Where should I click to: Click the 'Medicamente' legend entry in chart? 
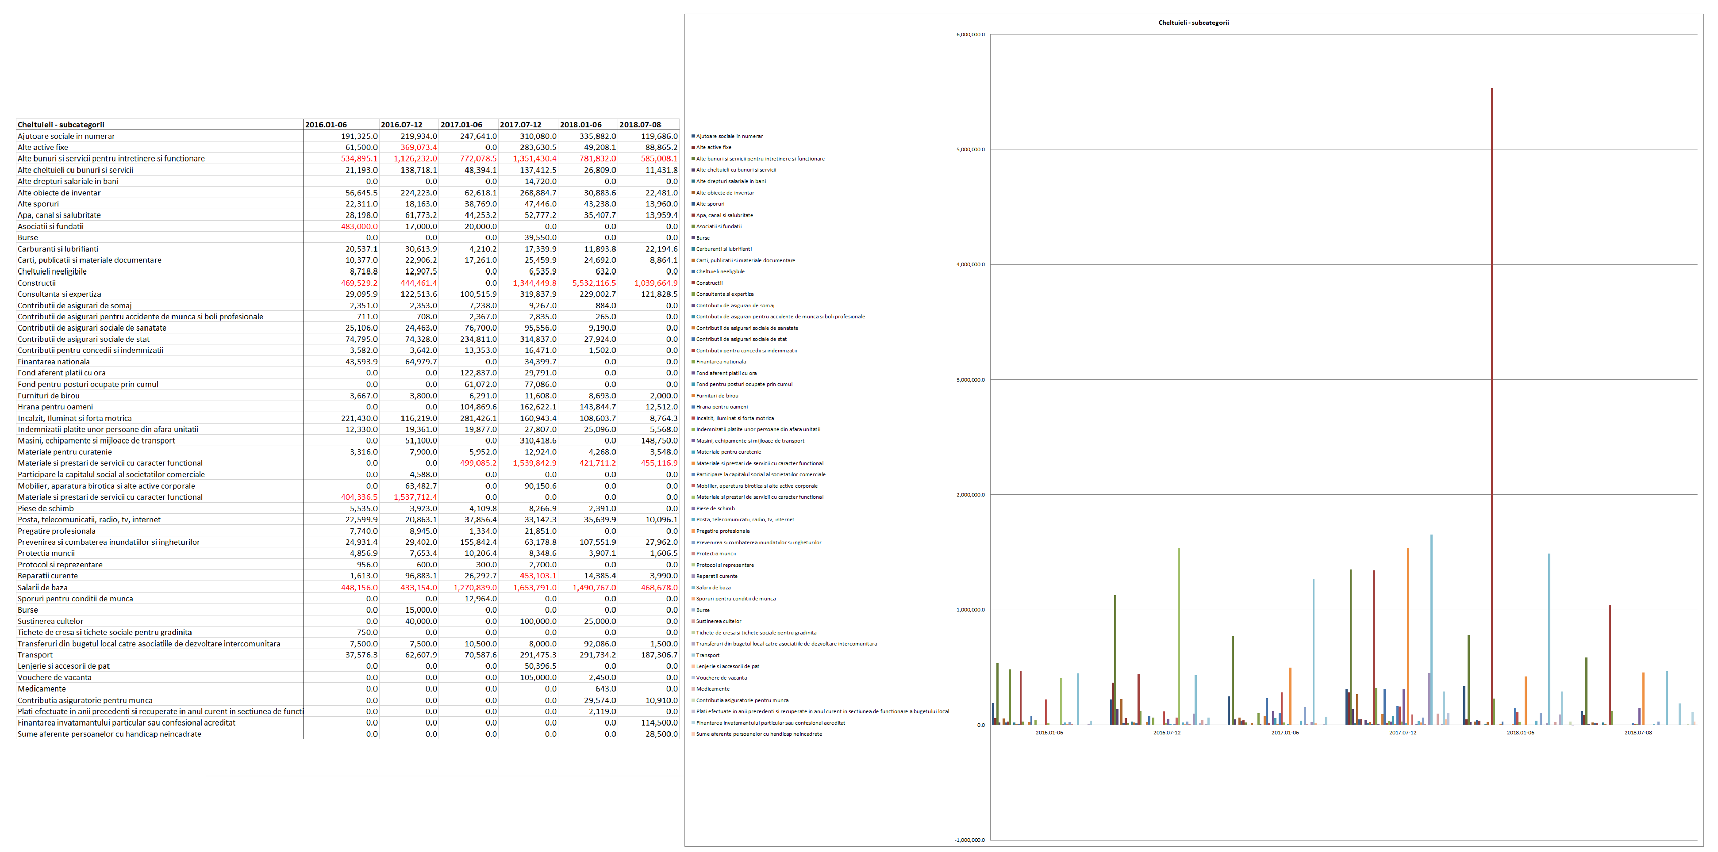point(712,689)
